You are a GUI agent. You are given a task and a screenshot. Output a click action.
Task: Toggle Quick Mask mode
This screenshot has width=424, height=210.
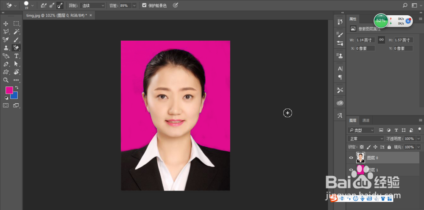pos(6,105)
